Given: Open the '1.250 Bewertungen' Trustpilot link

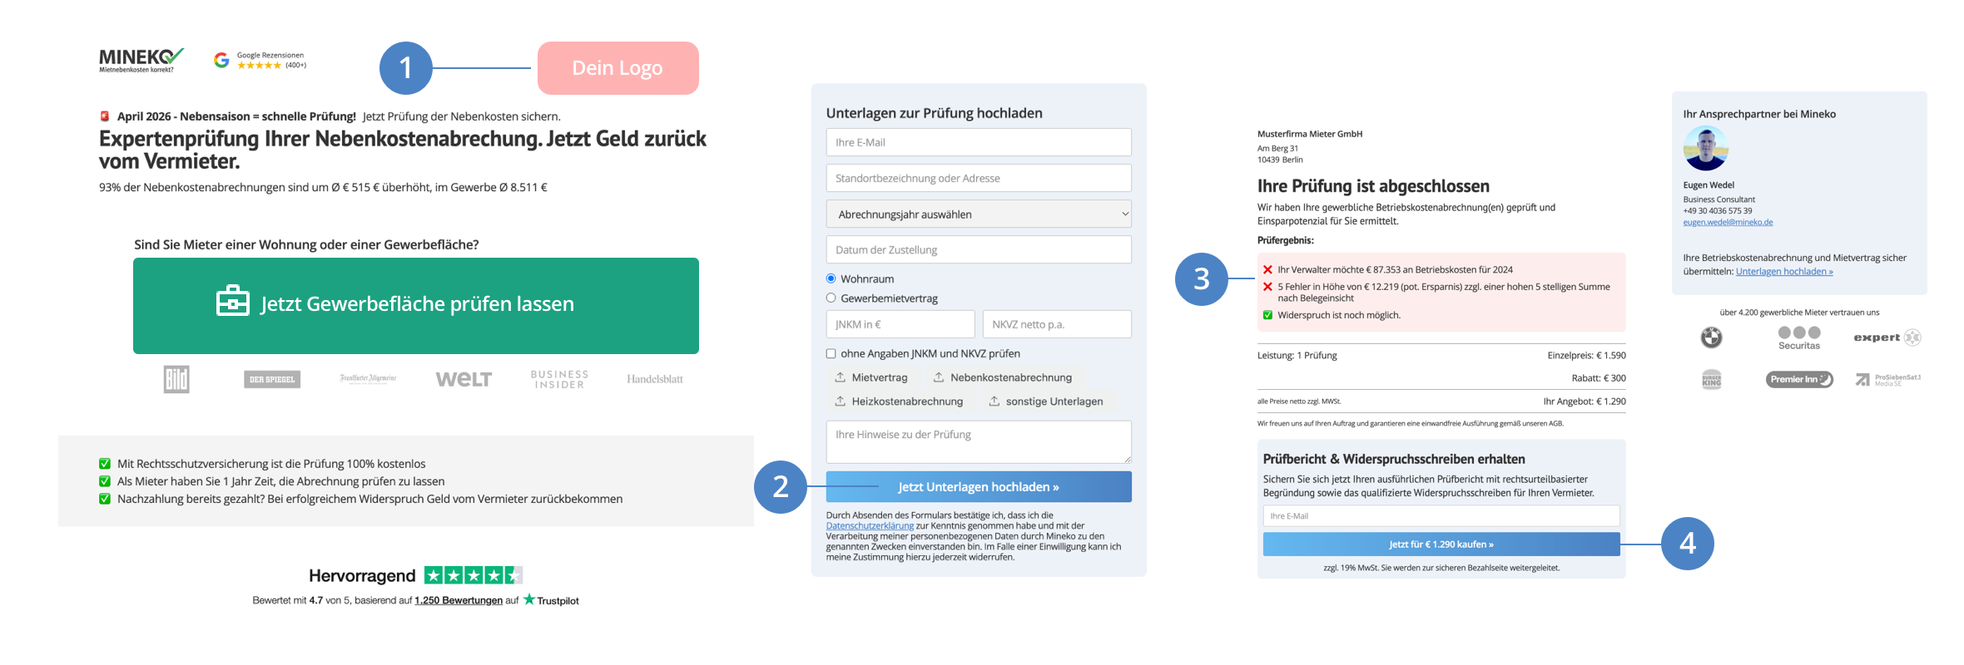Looking at the screenshot, I should point(459,600).
